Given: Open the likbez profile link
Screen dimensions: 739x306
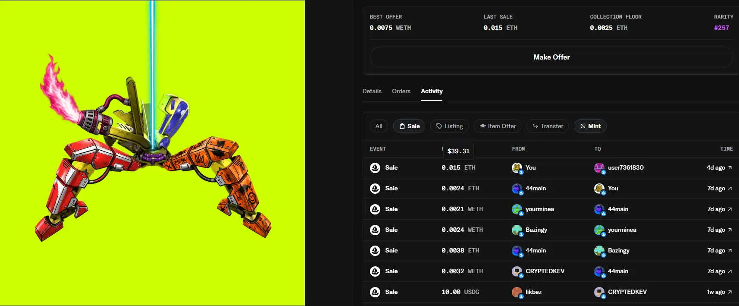Looking at the screenshot, I should [x=534, y=292].
